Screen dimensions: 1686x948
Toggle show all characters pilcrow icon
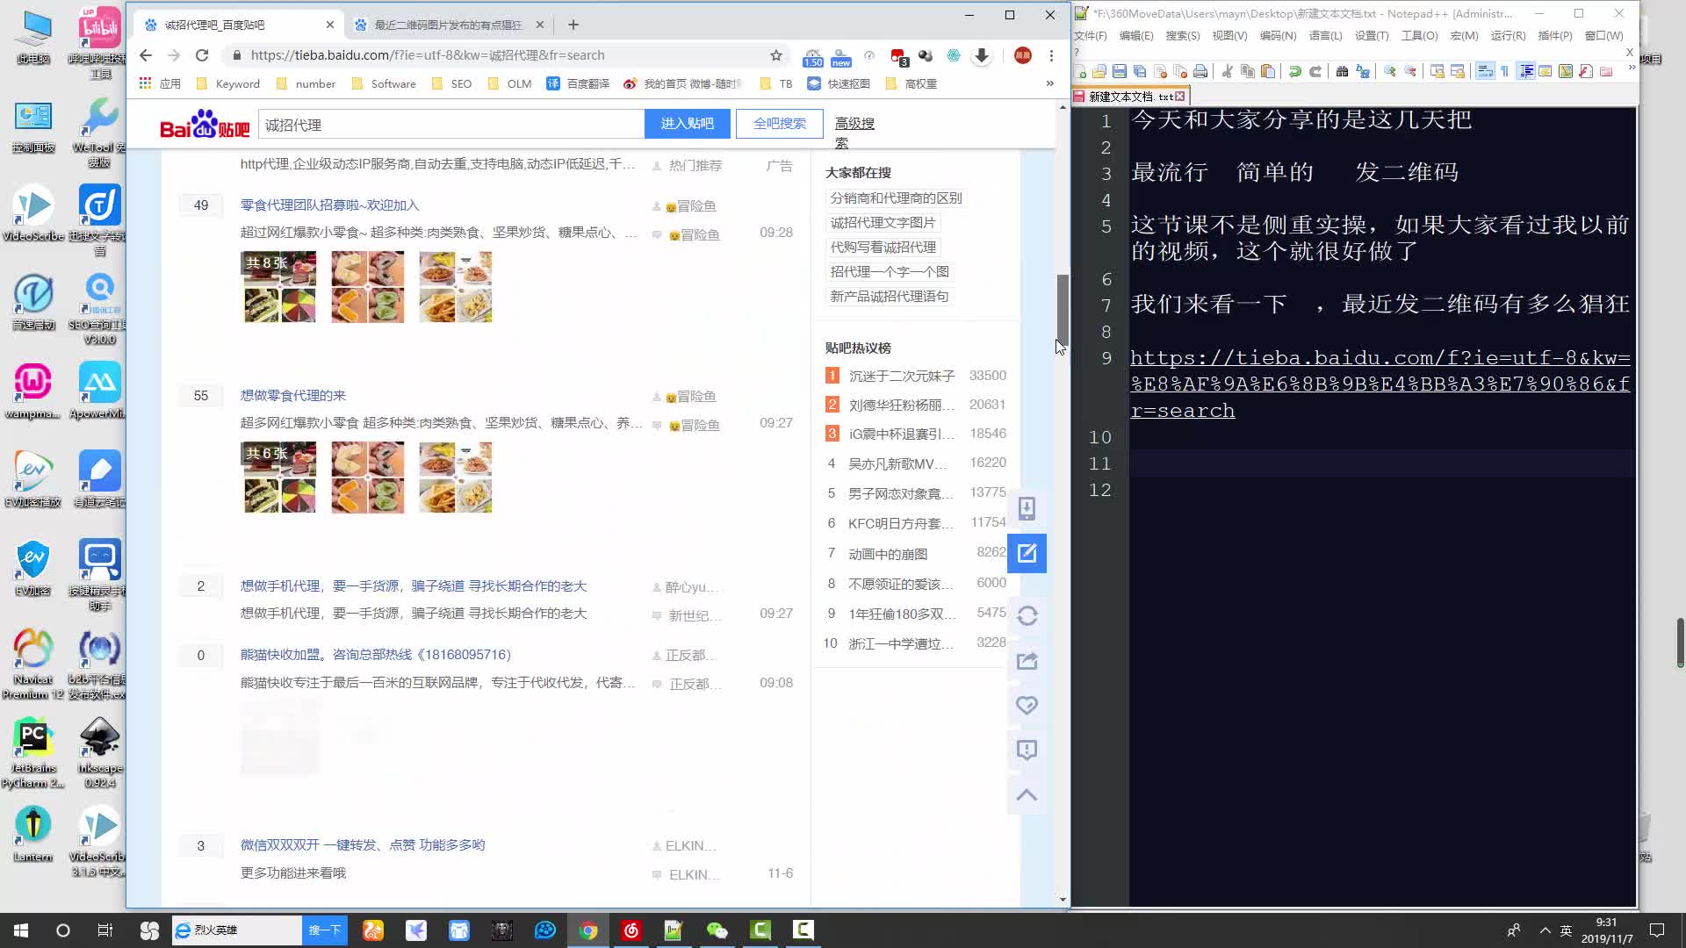1504,71
